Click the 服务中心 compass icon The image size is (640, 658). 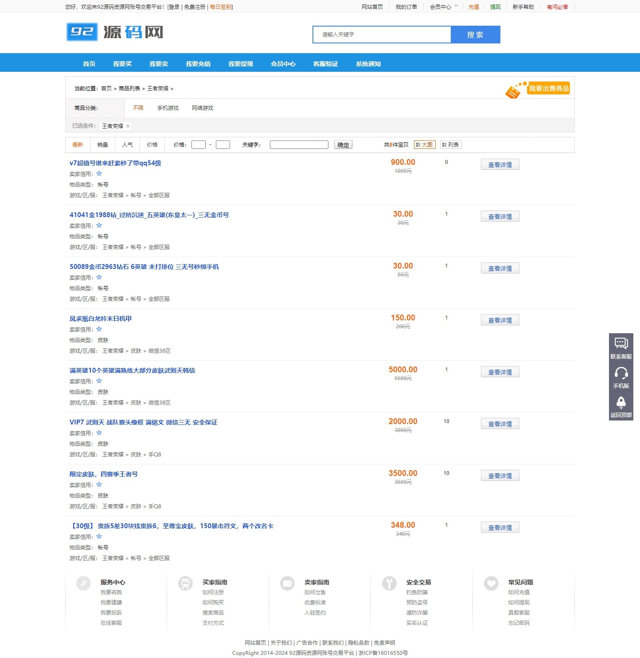tap(83, 583)
